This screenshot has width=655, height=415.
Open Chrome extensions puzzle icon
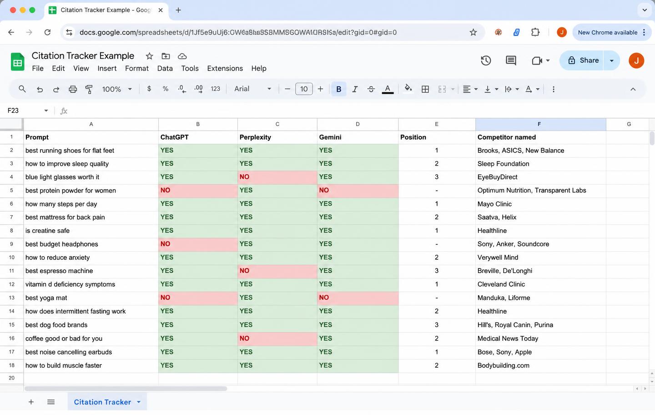(x=535, y=32)
